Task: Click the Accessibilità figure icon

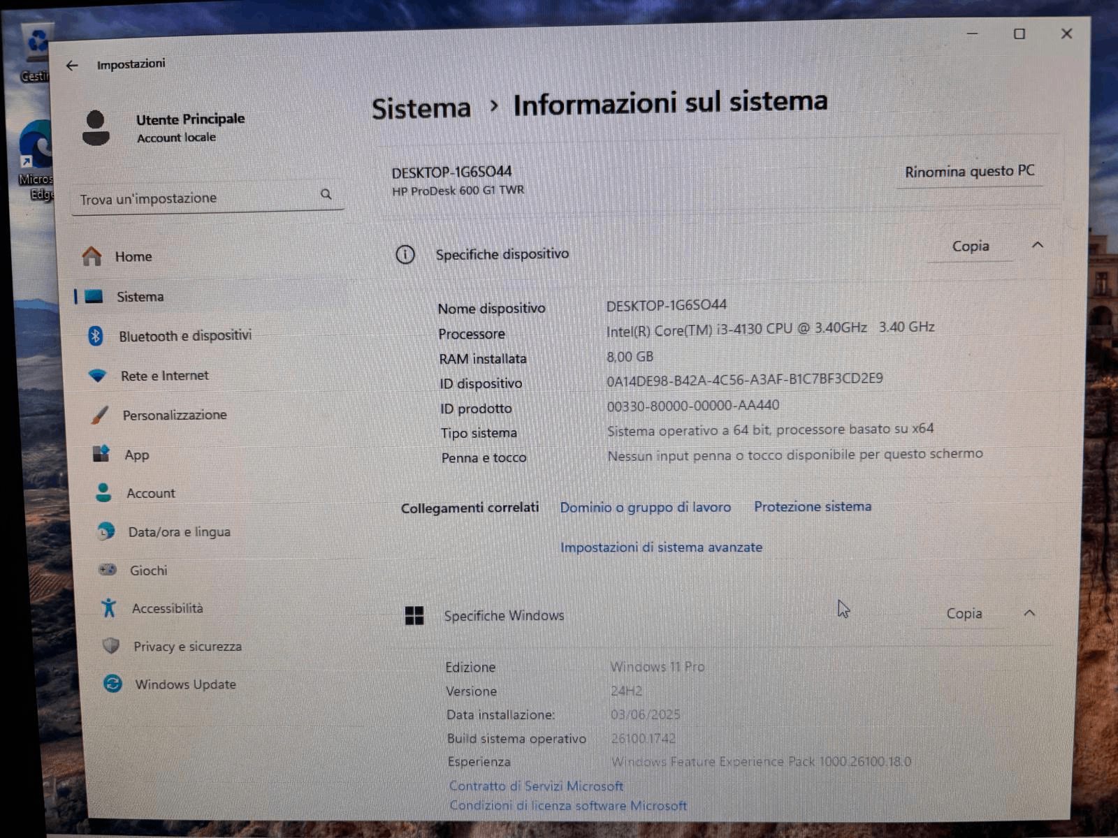Action: [109, 608]
